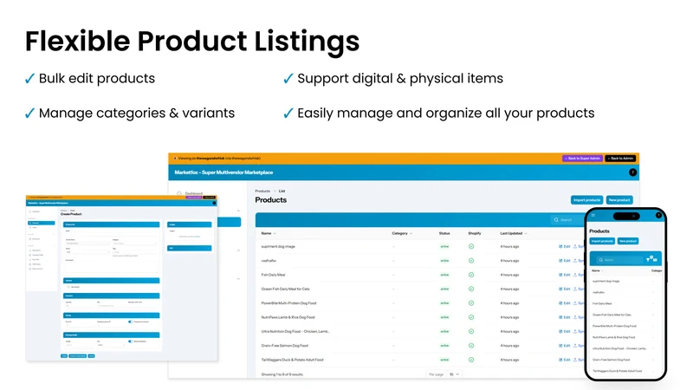Select 'supliment dog image' in desktop table
The image size is (693, 390).
coord(278,247)
